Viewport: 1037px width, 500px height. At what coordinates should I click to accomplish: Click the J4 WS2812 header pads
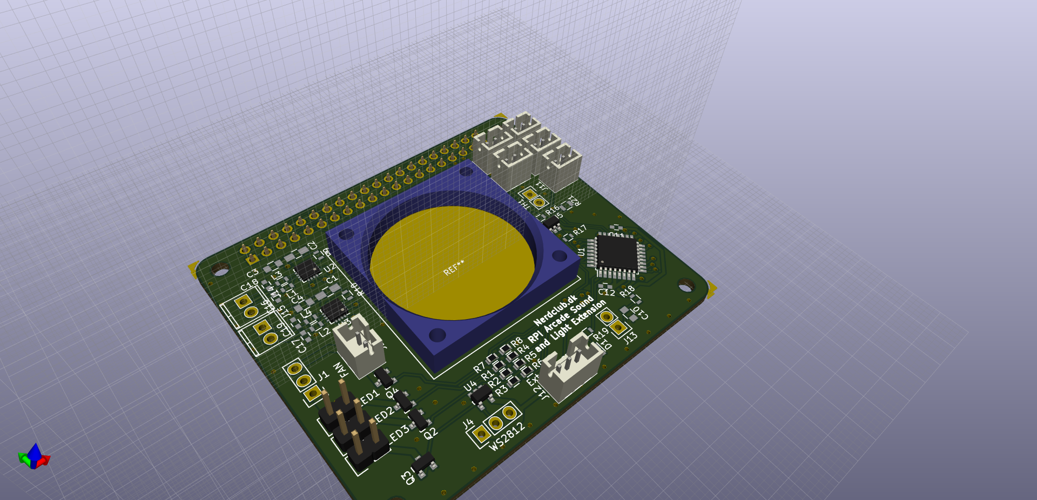(495, 423)
